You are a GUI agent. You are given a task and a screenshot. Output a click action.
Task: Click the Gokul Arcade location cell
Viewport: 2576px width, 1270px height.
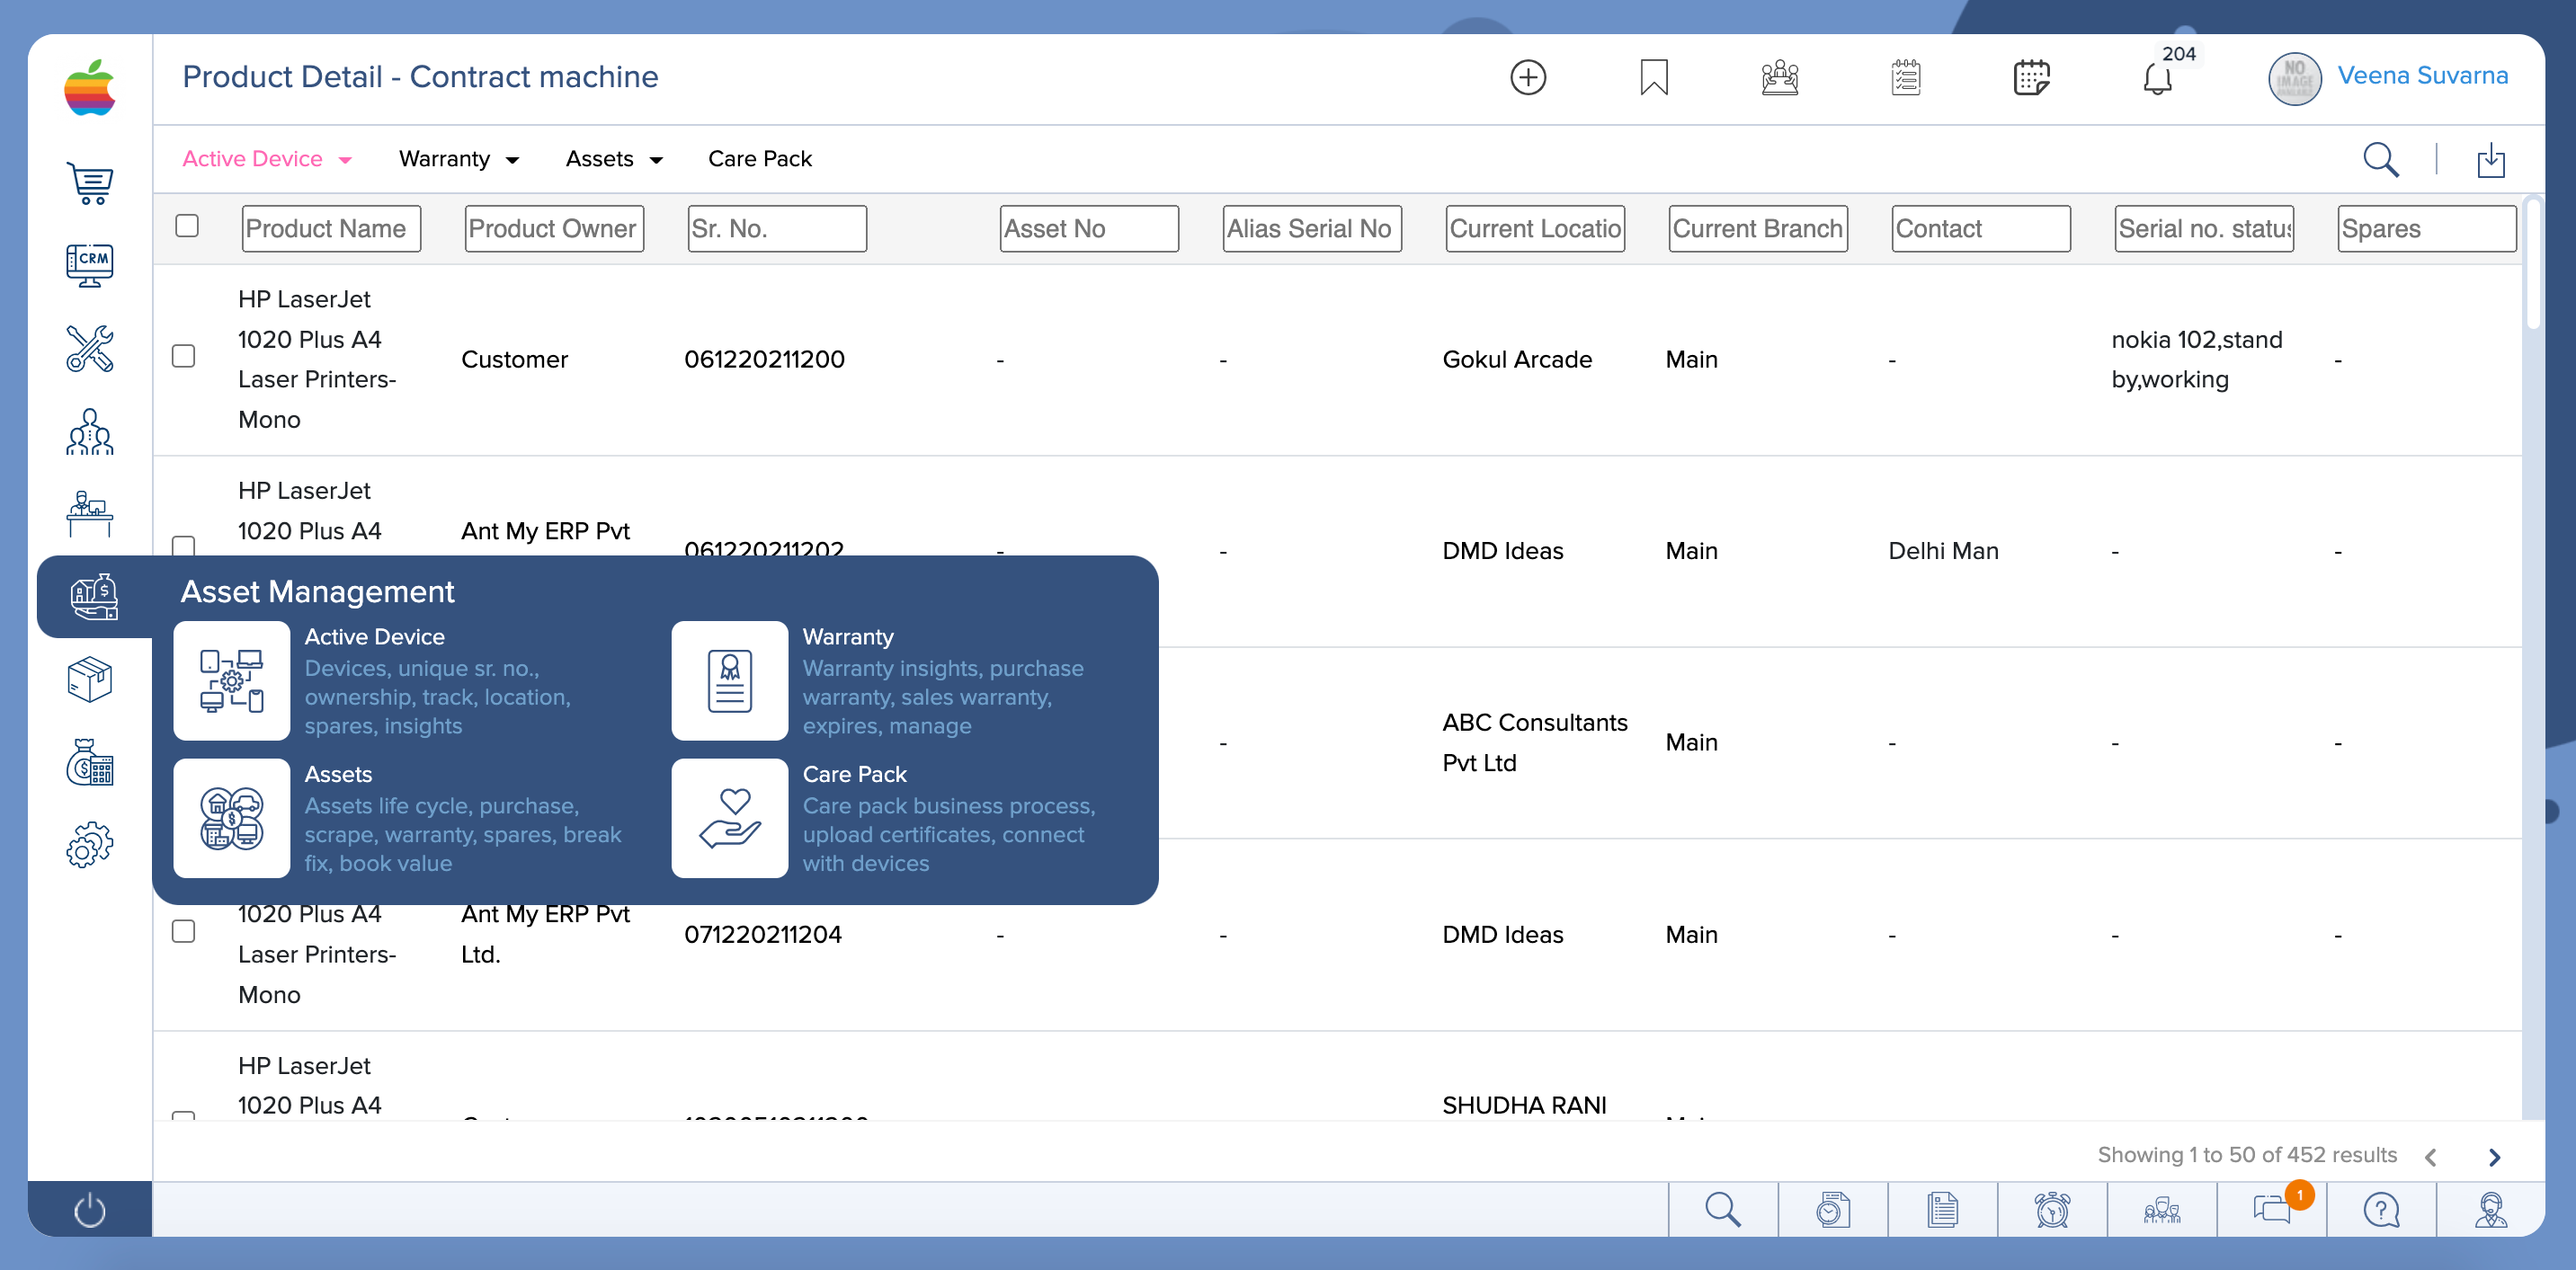click(1517, 359)
